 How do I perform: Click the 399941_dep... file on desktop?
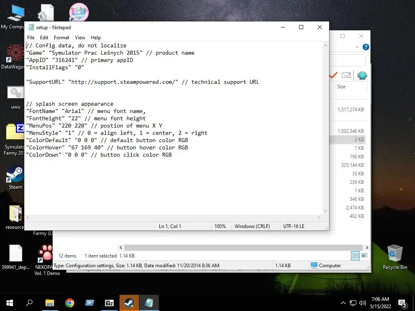coord(16,257)
